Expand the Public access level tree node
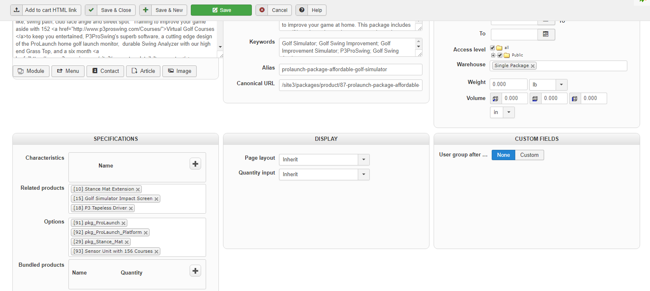 pyautogui.click(x=493, y=55)
